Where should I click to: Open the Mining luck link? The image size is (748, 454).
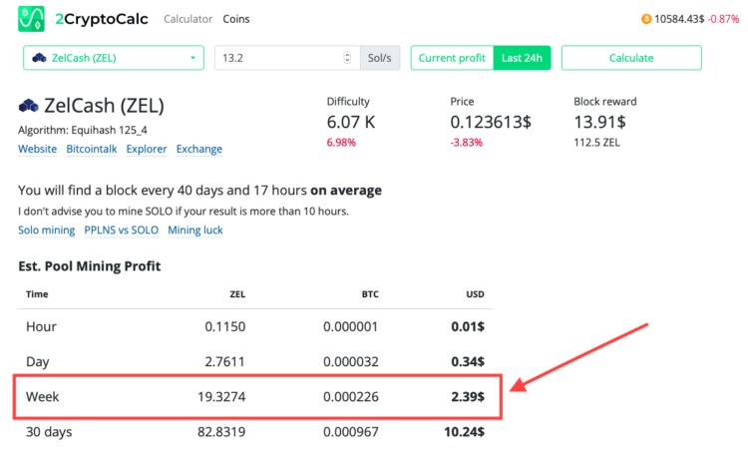coord(195,230)
